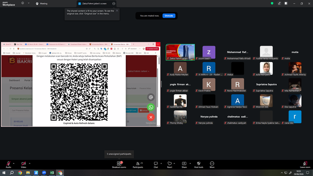Click the green WhatsApp floating button
Screen dimensions: 313x176
click(x=151, y=107)
